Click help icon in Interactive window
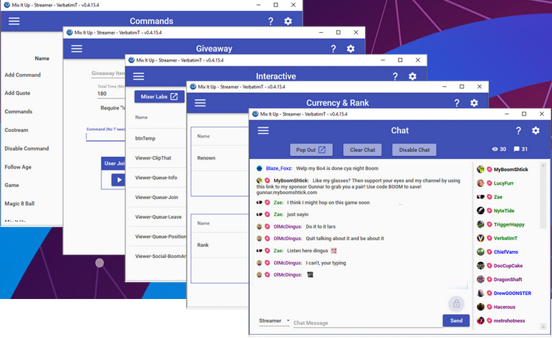 coord(395,77)
